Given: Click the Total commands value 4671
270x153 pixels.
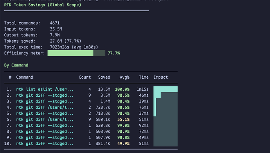Looking at the screenshot, I should 55,23.
